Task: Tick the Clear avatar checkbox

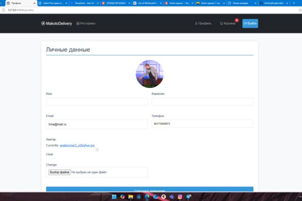Action: 97,150
